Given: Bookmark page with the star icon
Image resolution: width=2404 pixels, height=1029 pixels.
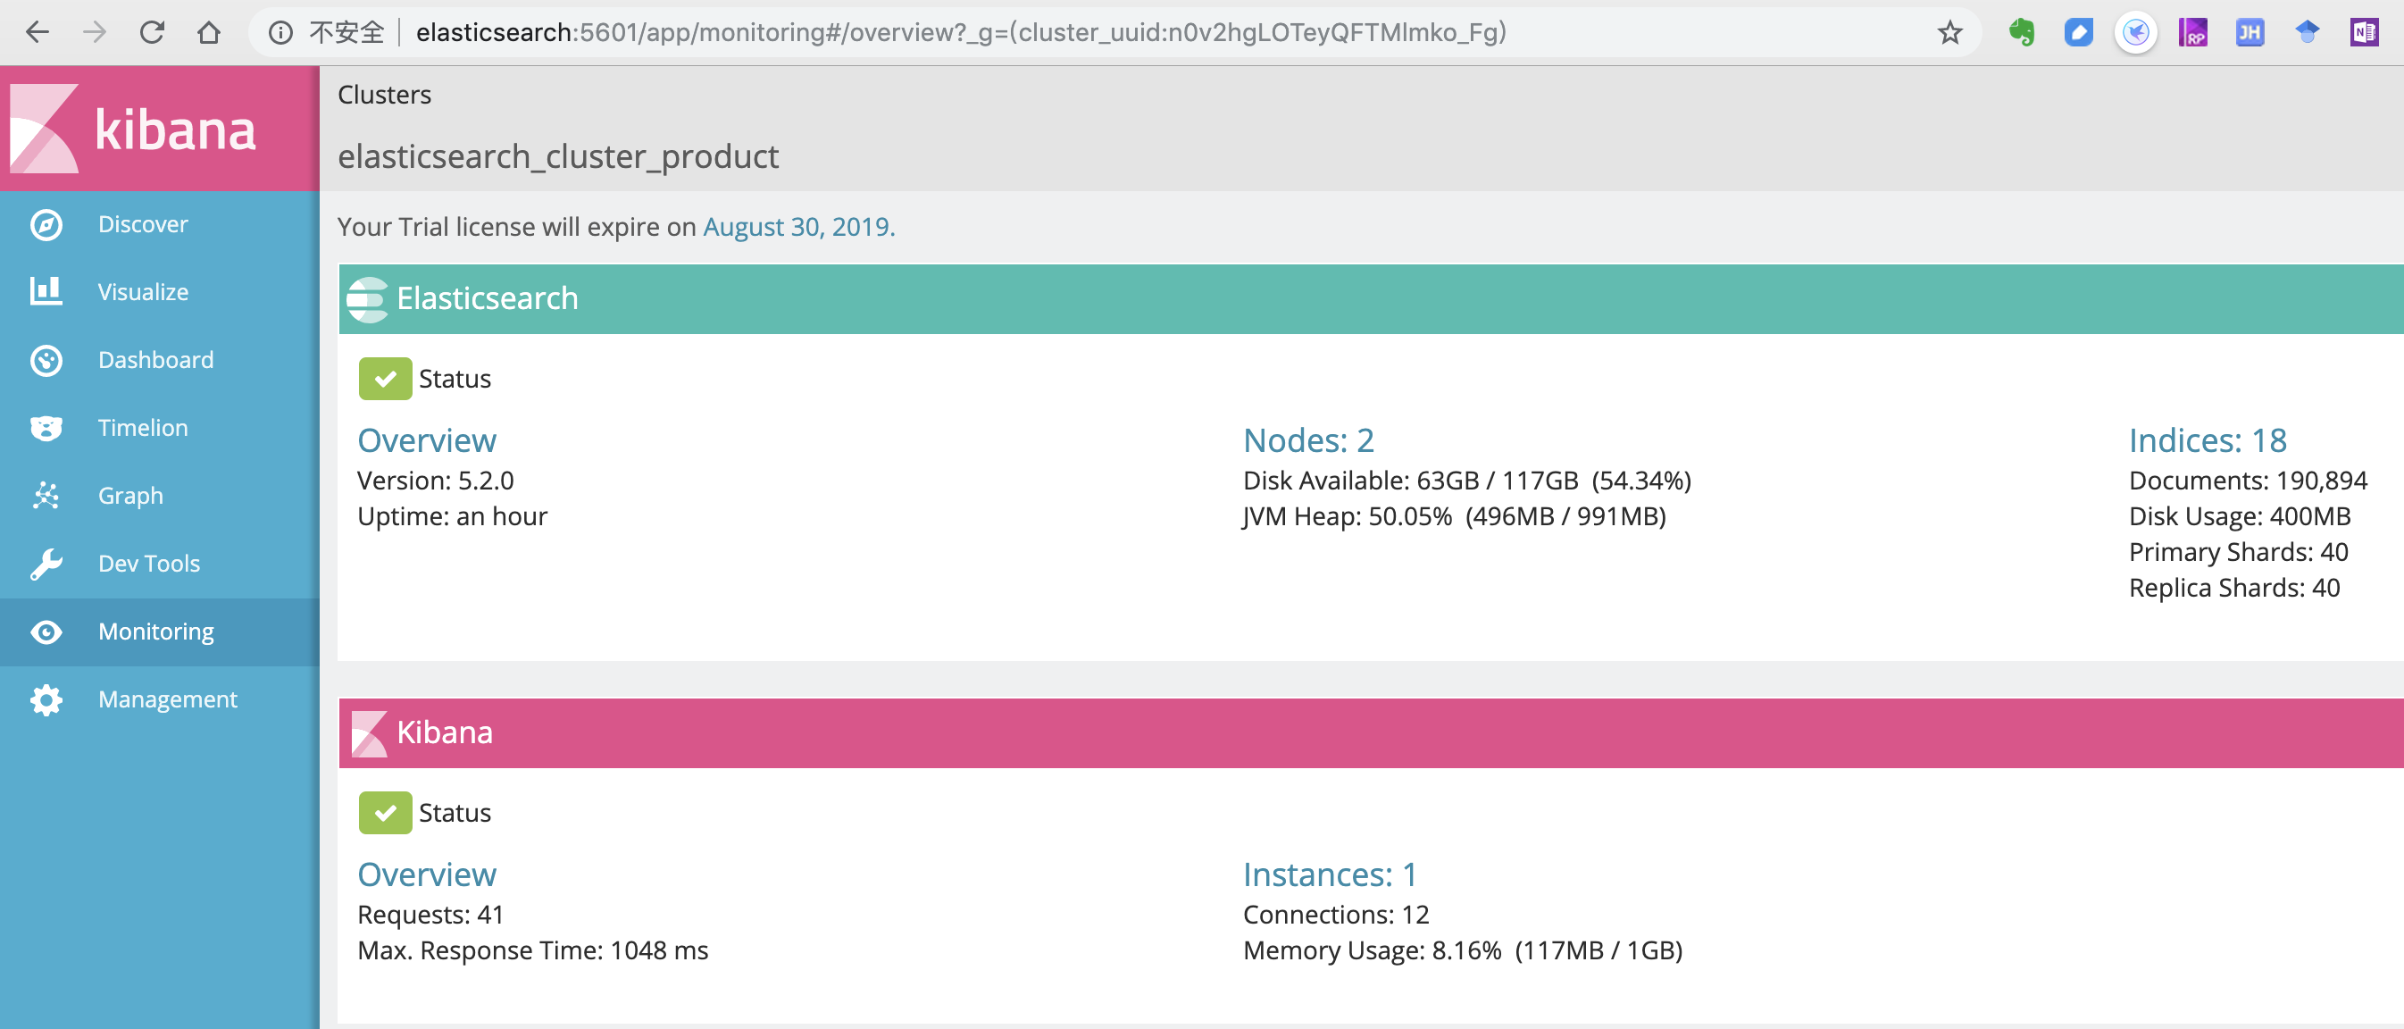Looking at the screenshot, I should [1949, 34].
